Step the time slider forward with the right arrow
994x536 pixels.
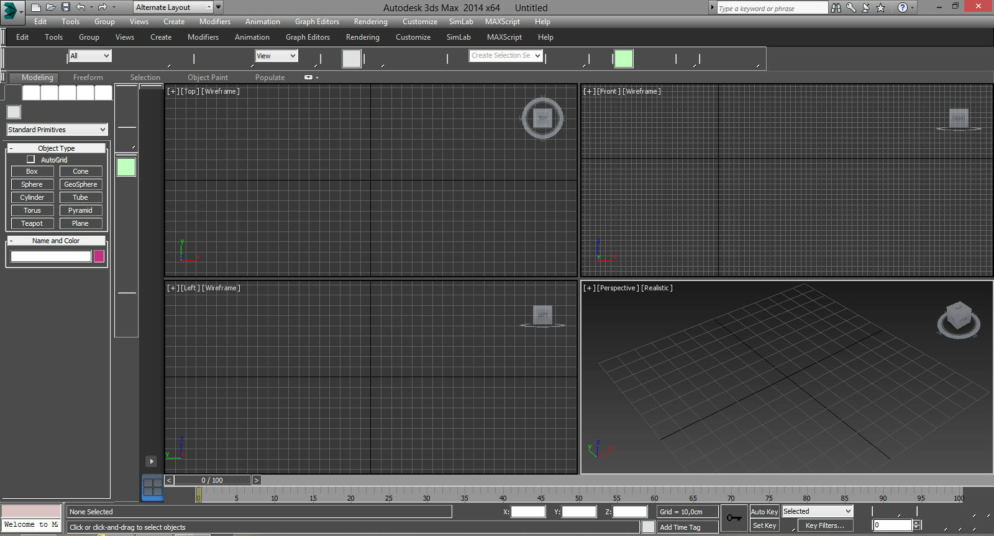[256, 480]
